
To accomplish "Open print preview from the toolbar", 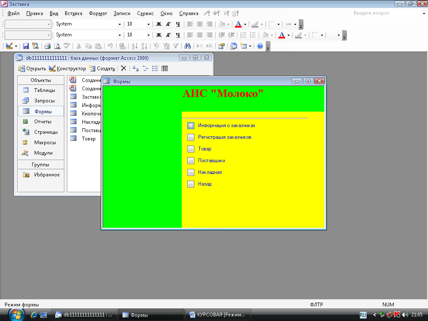I will 57,46.
